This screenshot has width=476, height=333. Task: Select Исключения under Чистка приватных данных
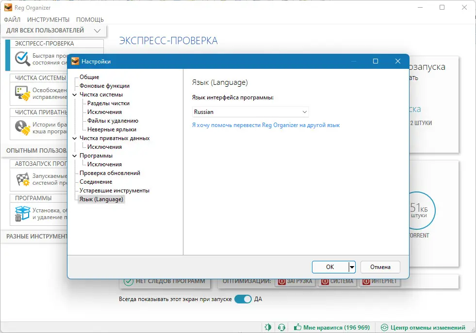[x=104, y=147]
